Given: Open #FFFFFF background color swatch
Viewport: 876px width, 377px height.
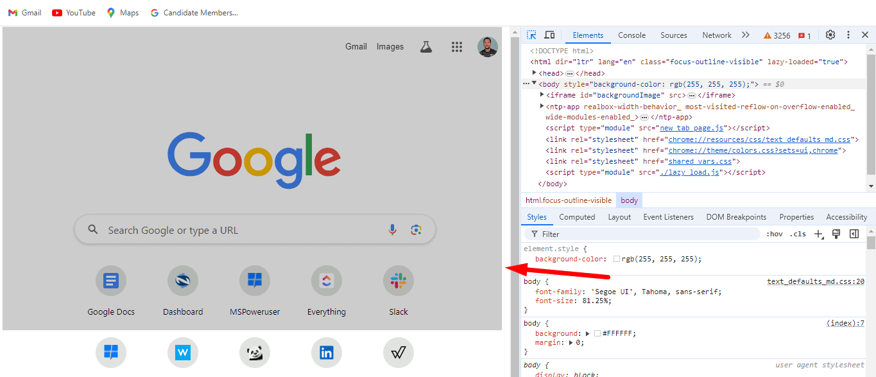Looking at the screenshot, I should (597, 333).
